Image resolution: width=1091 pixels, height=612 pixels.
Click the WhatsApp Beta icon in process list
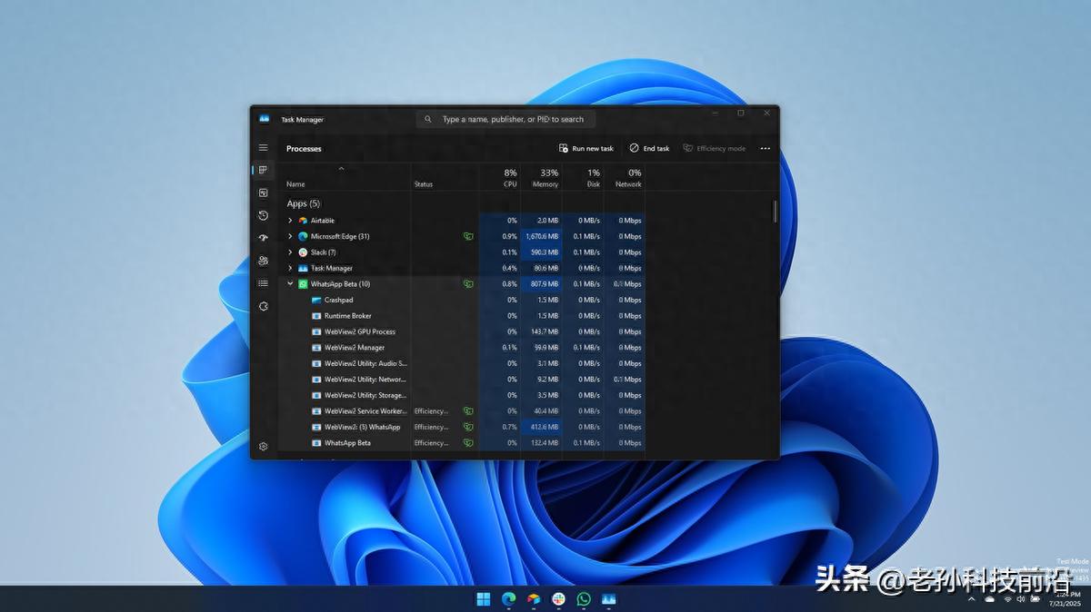(x=303, y=284)
